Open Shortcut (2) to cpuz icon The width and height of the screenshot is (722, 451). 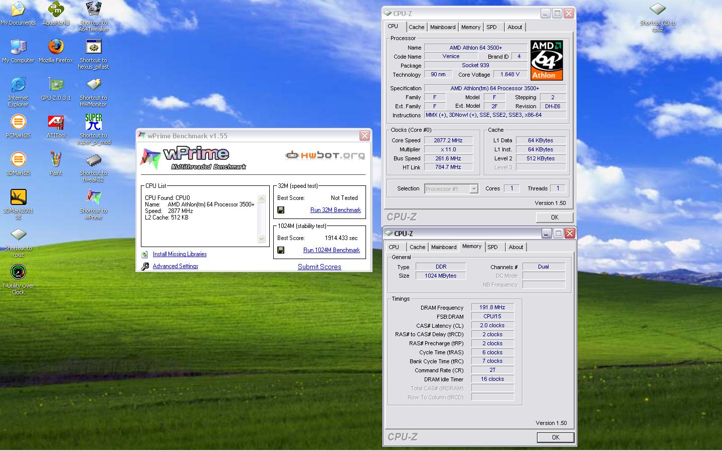[x=657, y=17]
